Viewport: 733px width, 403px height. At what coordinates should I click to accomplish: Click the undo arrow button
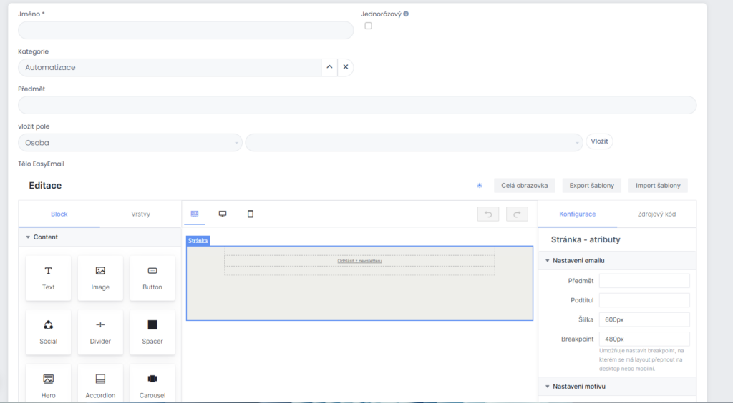[x=488, y=214]
